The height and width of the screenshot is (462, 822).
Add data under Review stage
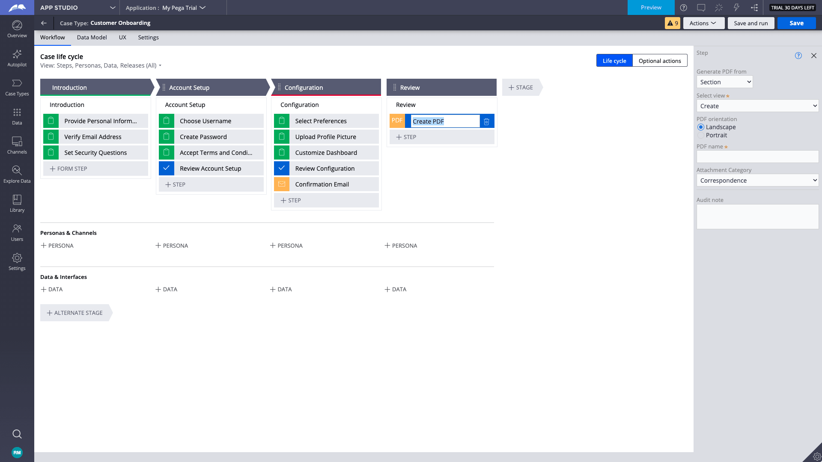[x=396, y=290]
